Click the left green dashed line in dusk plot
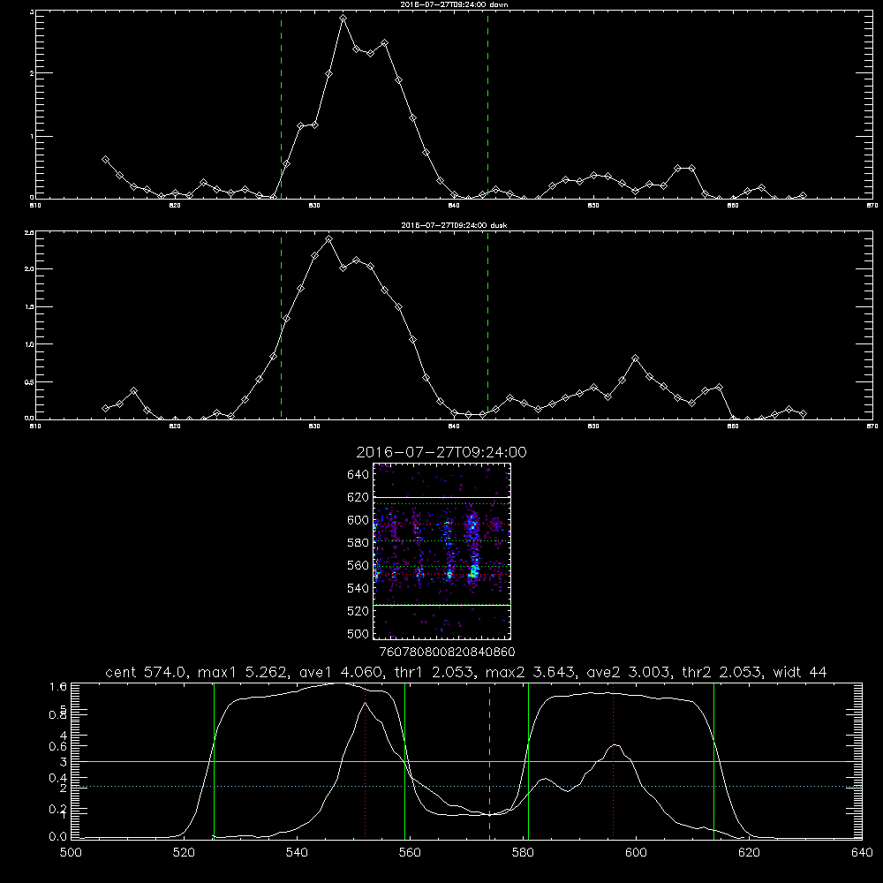The width and height of the screenshot is (883, 883). [281, 326]
